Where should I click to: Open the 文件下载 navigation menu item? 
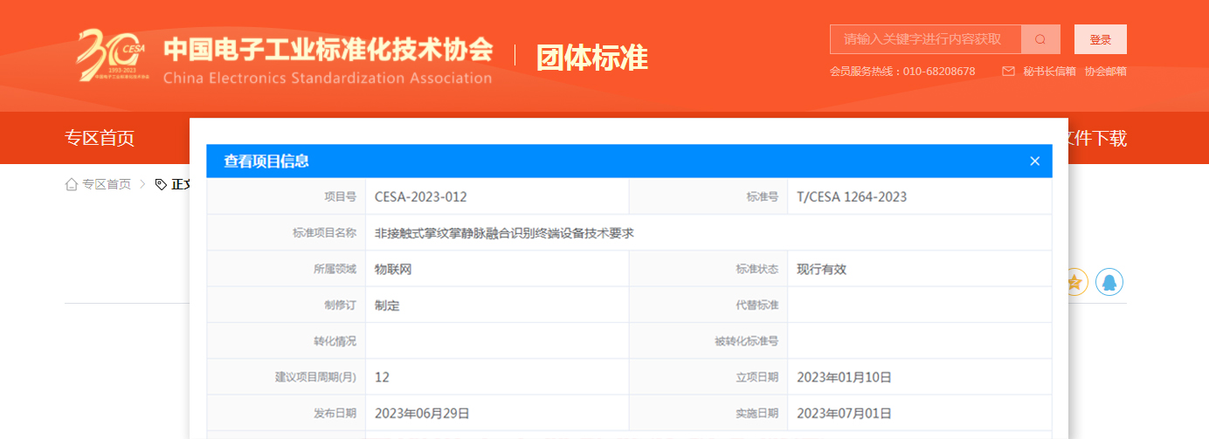[1095, 138]
